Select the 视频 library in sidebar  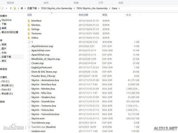(4, 44)
